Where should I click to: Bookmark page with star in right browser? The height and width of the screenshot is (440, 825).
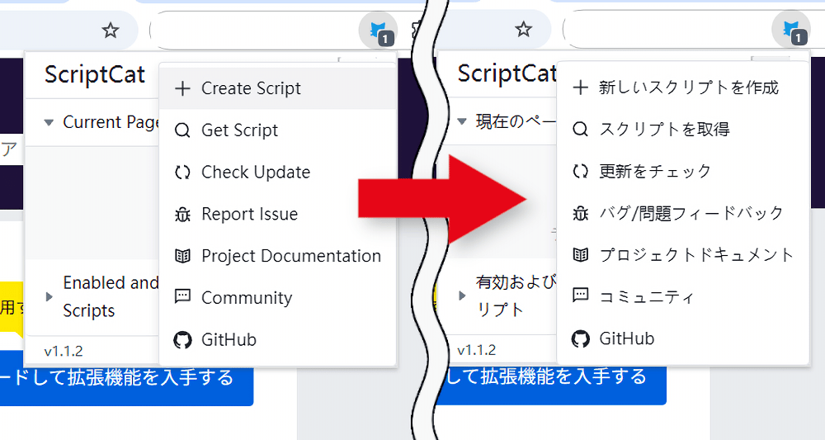point(523,30)
